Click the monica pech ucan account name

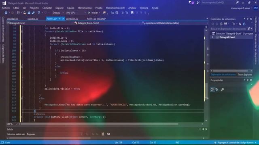point(240,8)
